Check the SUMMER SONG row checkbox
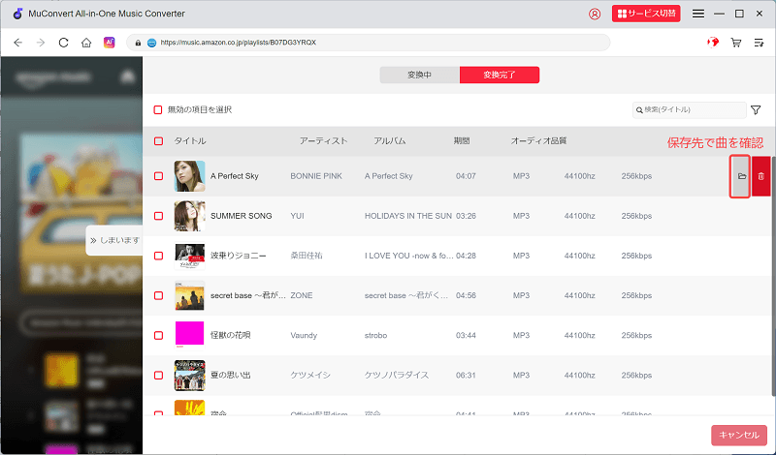The height and width of the screenshot is (455, 776). [158, 216]
